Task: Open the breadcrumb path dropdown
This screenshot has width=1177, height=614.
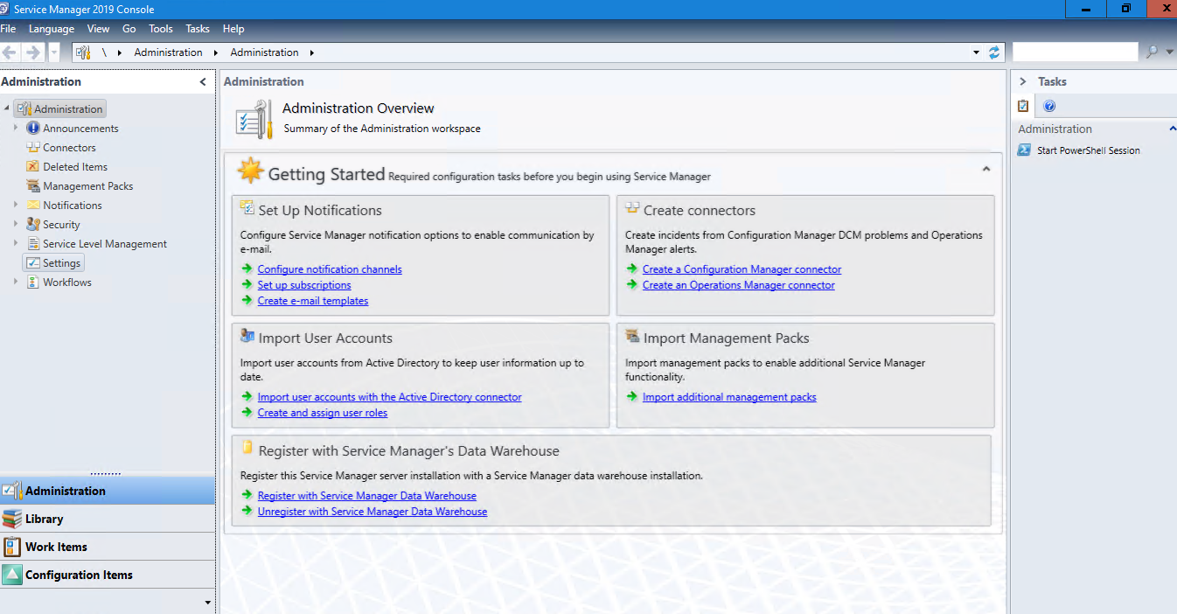Action: coord(976,52)
